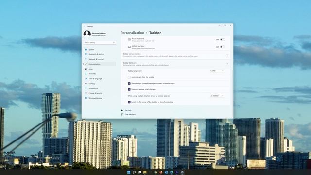Open Windows Update in sidebar

pyautogui.click(x=100, y=98)
